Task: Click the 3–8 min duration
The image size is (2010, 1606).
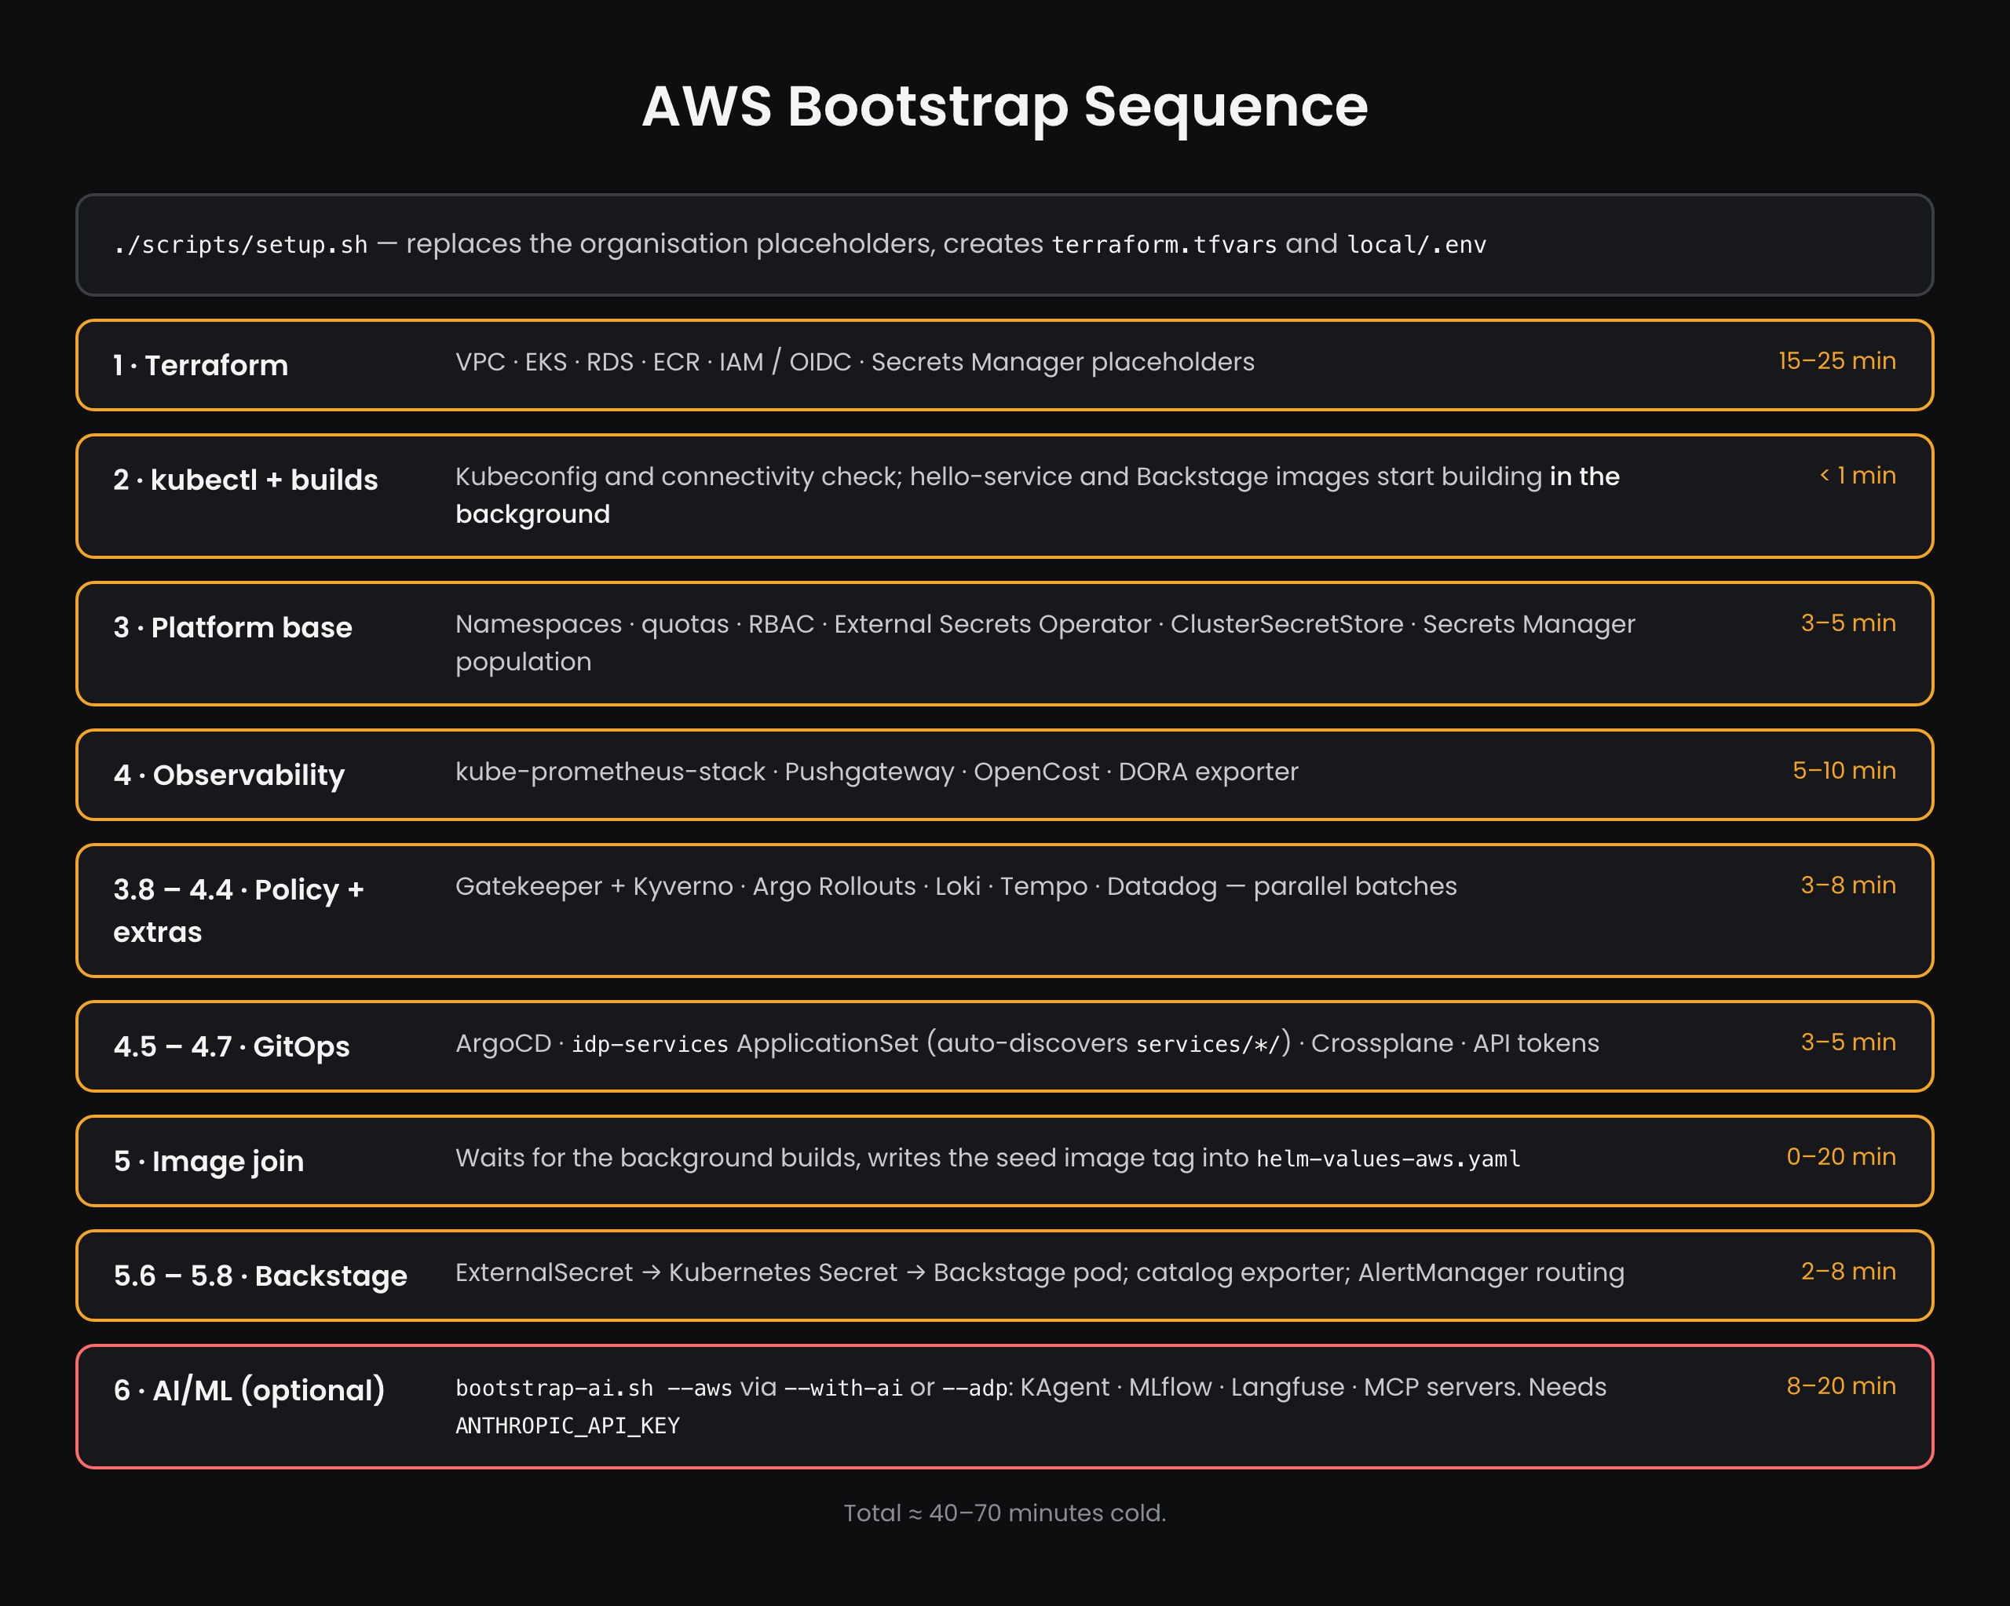Action: [x=1847, y=885]
